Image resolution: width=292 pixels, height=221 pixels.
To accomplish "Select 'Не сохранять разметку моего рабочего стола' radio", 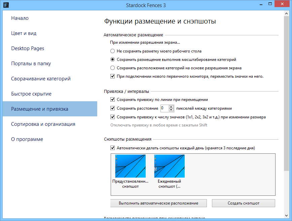I will [x=112, y=51].
